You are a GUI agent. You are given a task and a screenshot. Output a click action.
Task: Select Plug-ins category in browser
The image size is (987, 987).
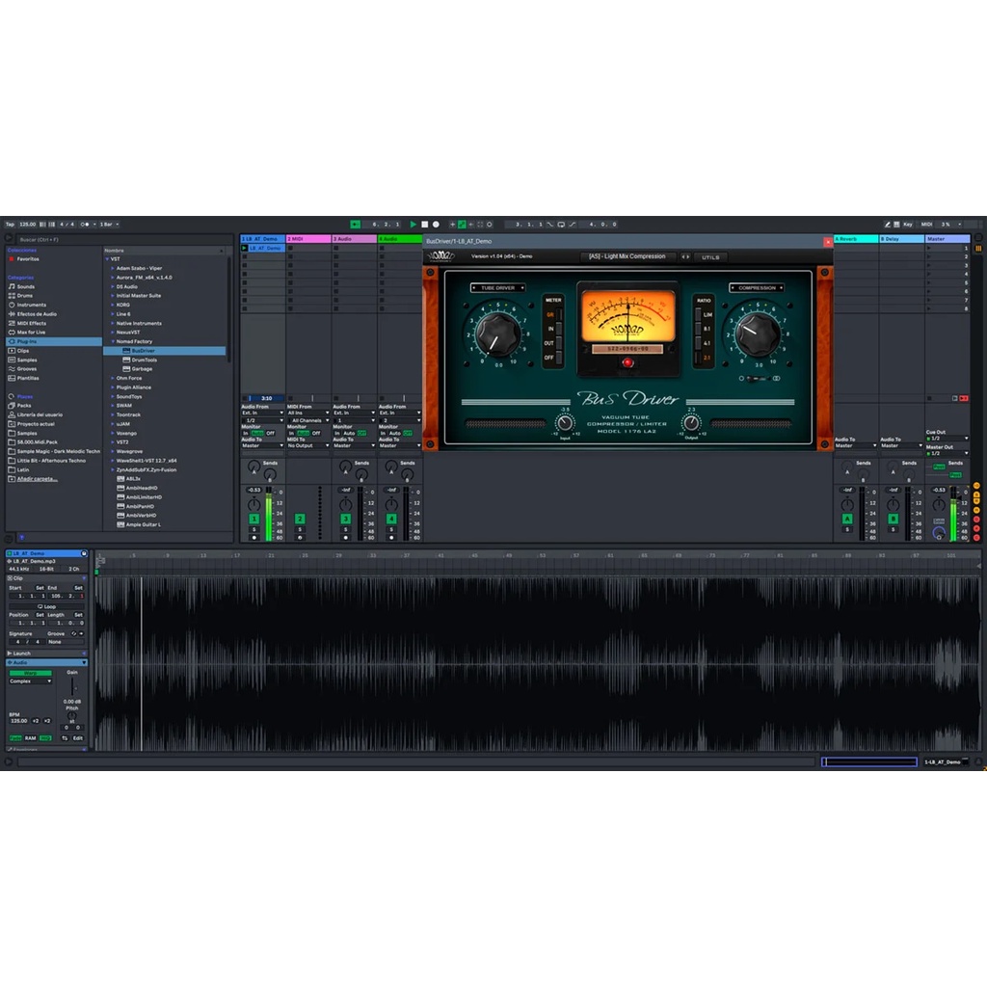[27, 341]
